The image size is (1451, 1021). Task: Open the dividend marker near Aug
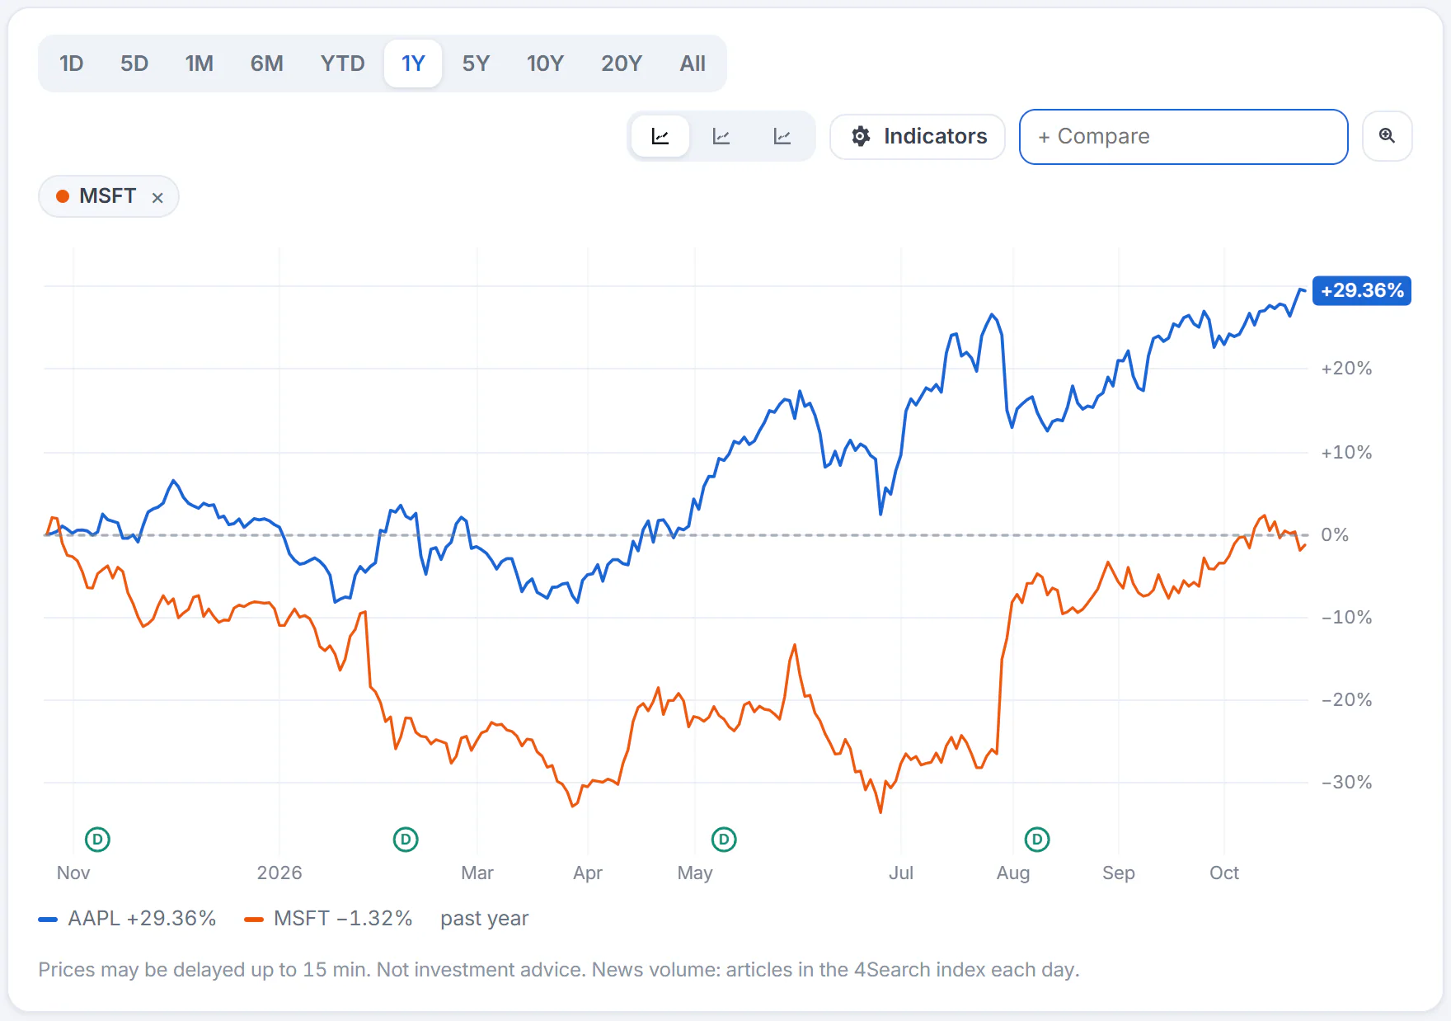coord(1037,840)
